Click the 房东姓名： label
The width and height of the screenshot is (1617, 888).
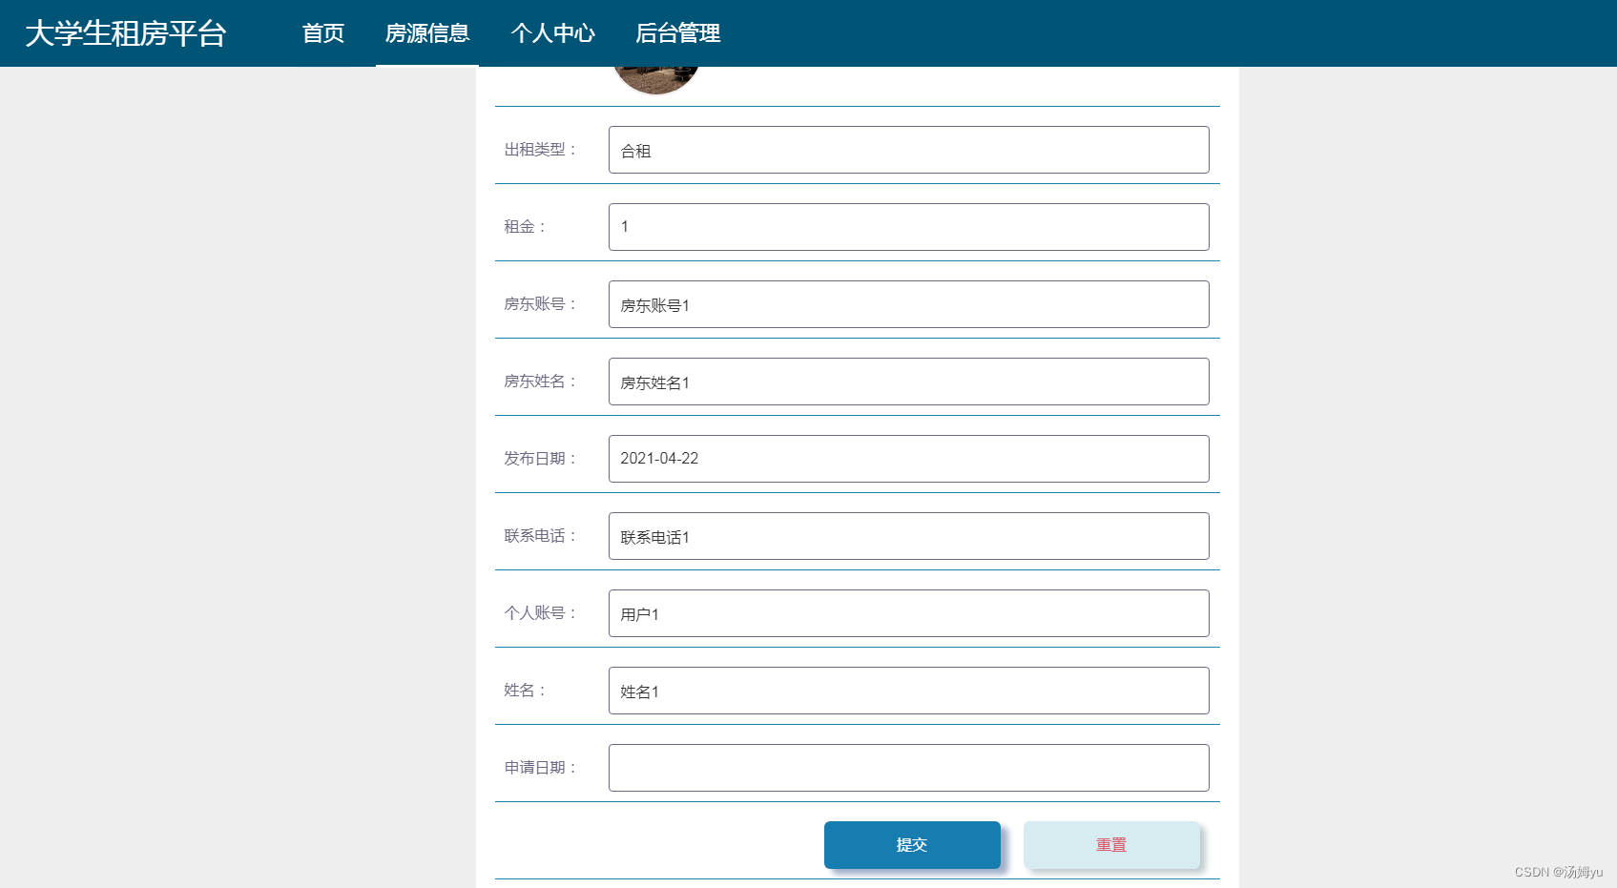[x=541, y=382]
